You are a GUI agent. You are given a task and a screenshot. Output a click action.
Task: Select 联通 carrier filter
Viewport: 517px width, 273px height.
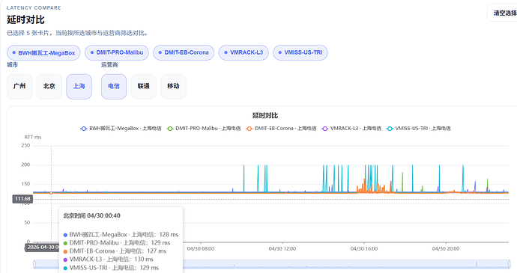(x=143, y=86)
